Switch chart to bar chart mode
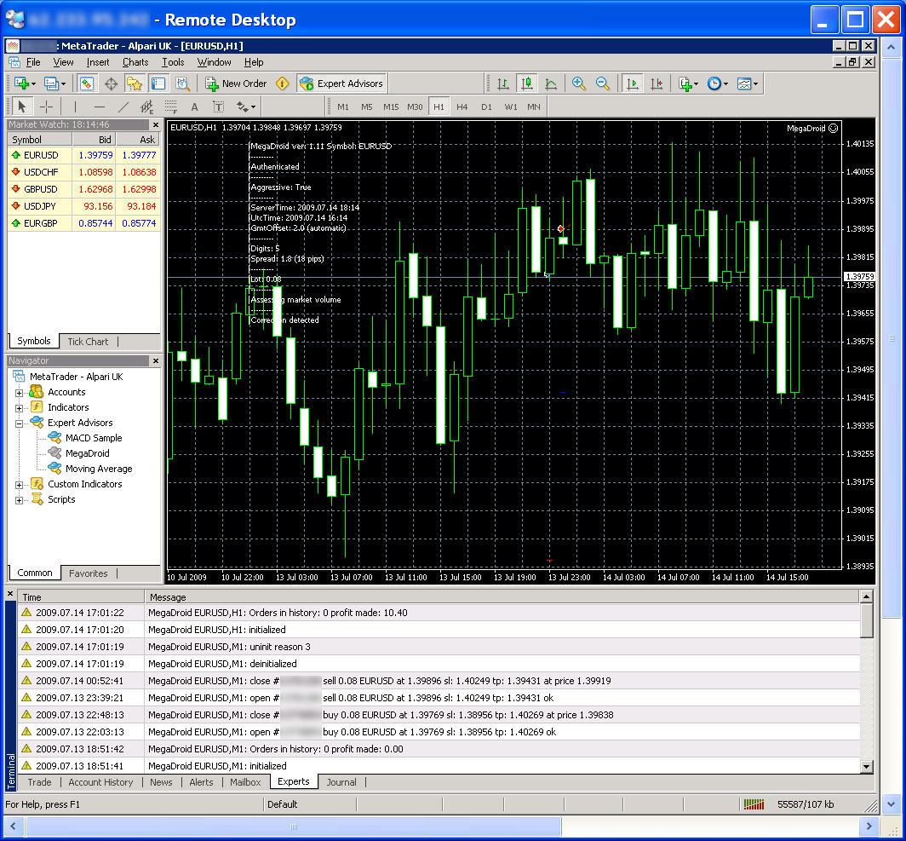The width and height of the screenshot is (906, 841). pyautogui.click(x=502, y=84)
